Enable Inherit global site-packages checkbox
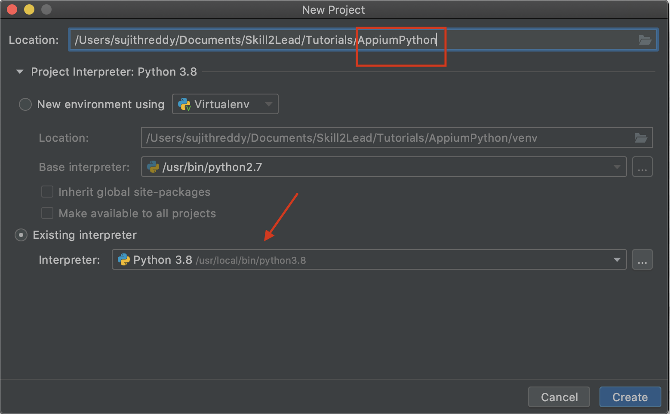Viewport: 670px width, 414px height. click(x=47, y=192)
